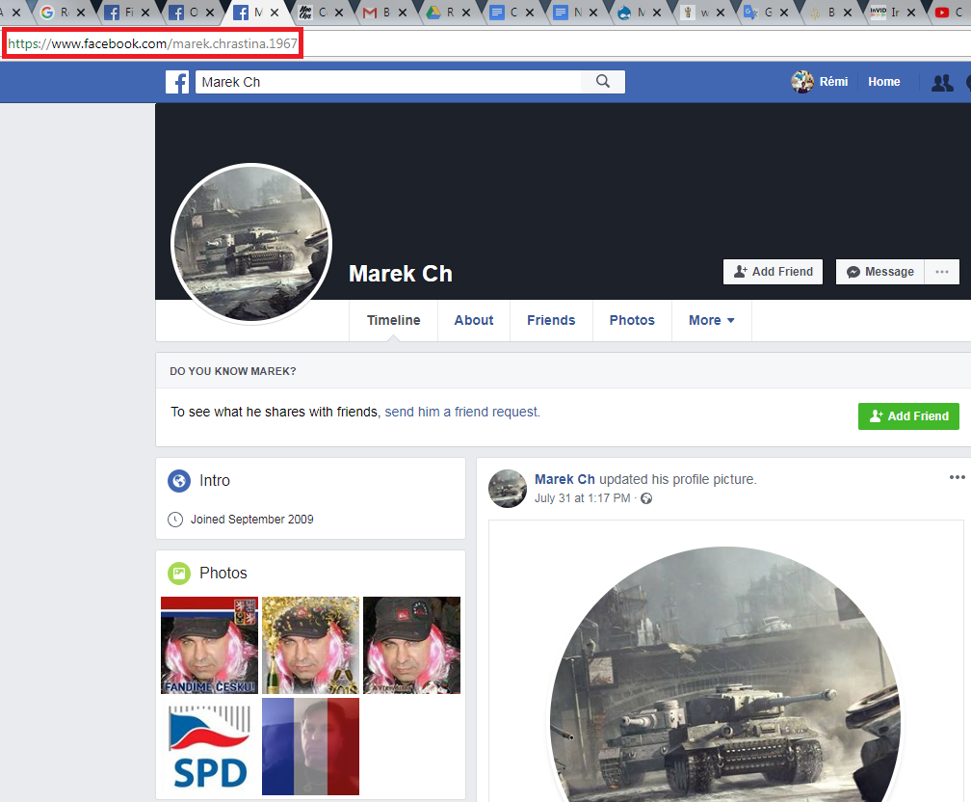The height and width of the screenshot is (802, 971).
Task: Close the Google Drive browser tab
Action: coord(466,13)
